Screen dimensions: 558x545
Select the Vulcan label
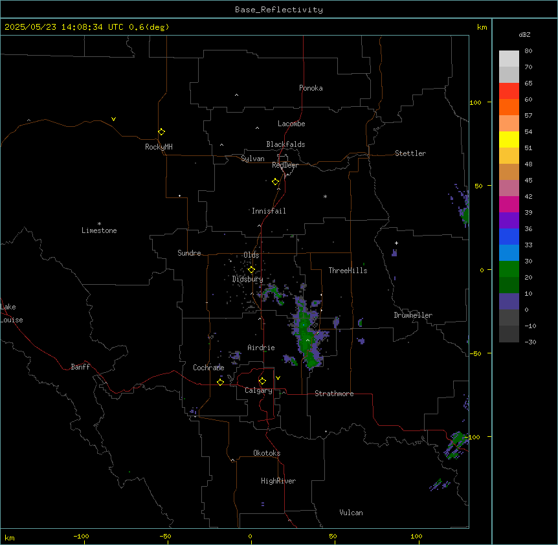(x=351, y=513)
